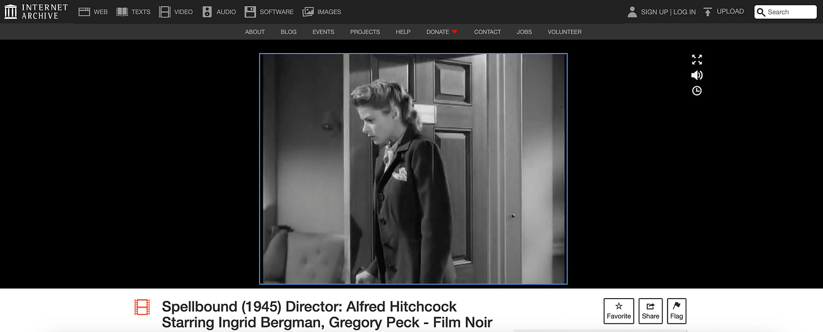Open the playback speed clock icon
The width and height of the screenshot is (823, 332).
[x=697, y=91]
